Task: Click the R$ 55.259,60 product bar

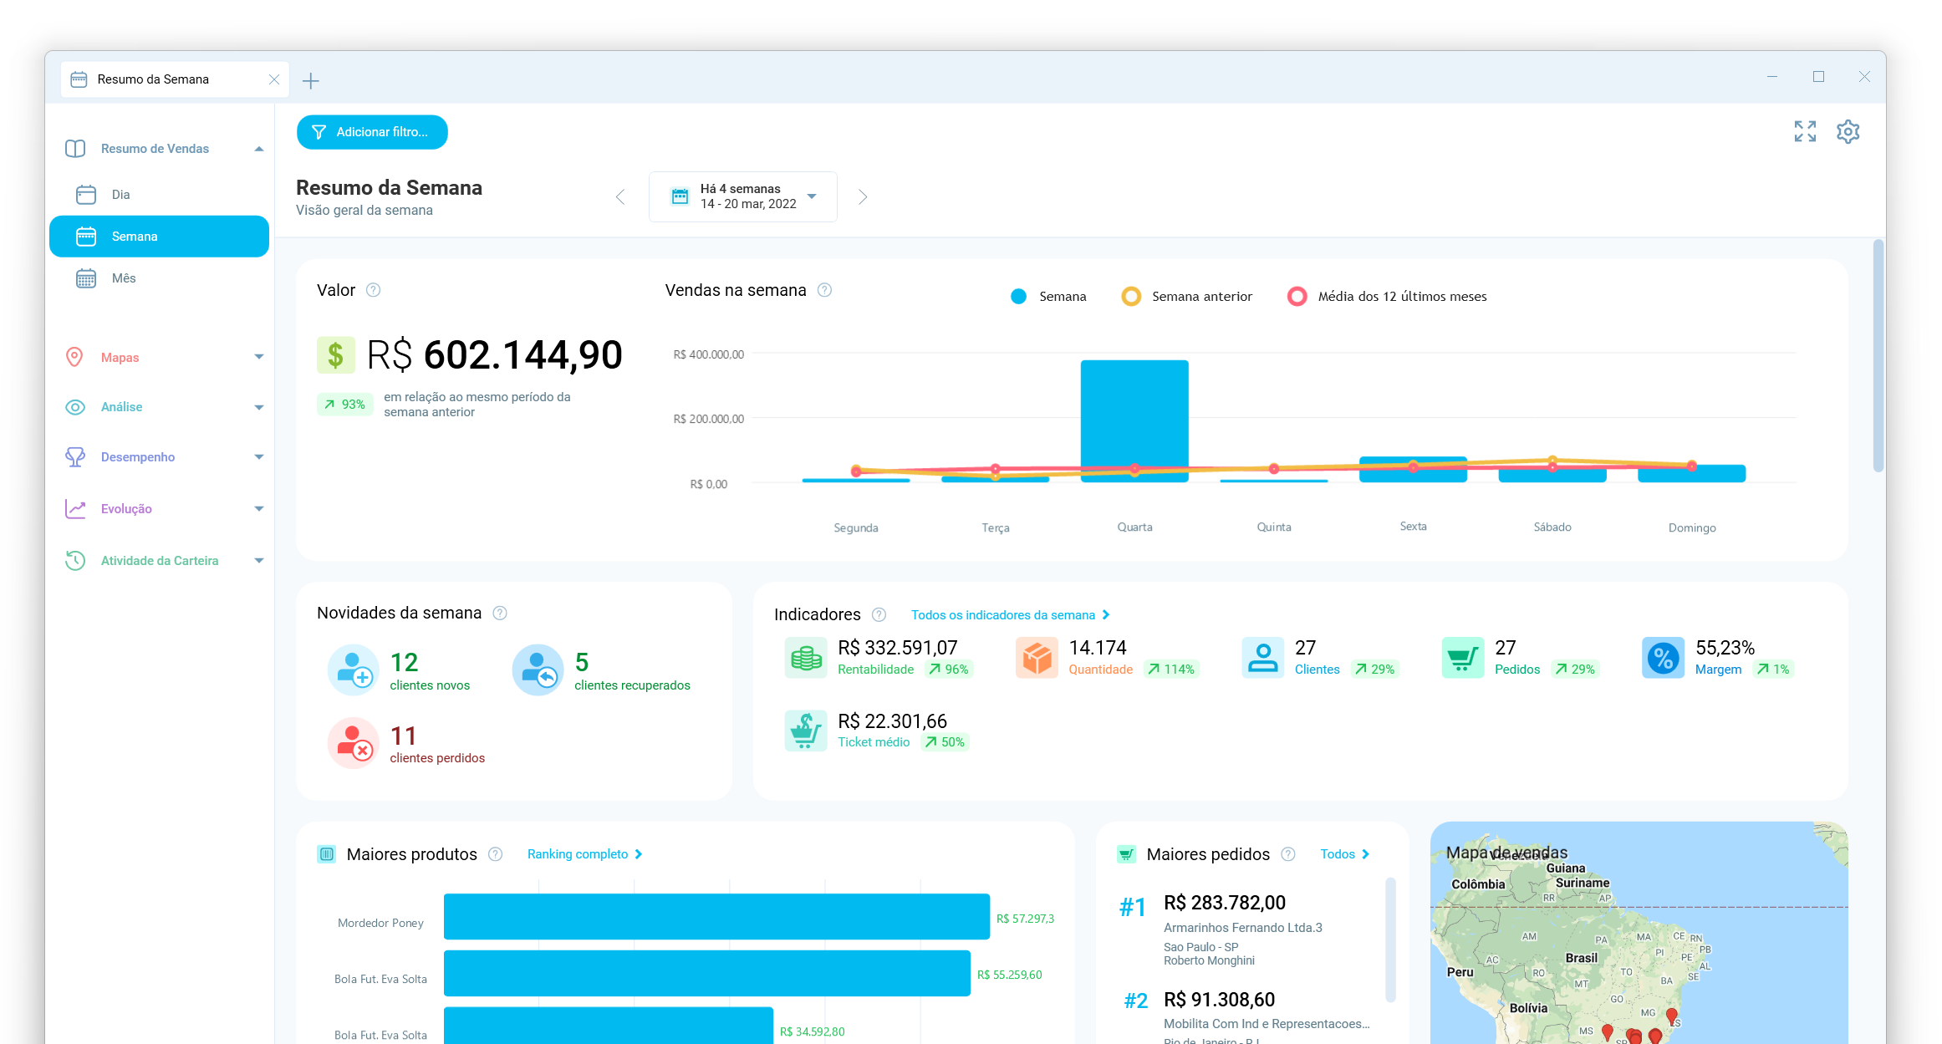Action: pyautogui.click(x=706, y=973)
